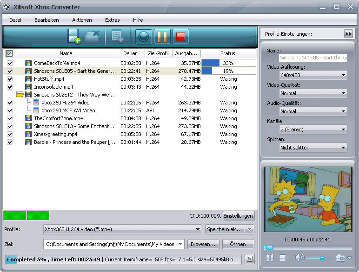Select the Barbie - Princess and the Pauper row

coord(130,142)
